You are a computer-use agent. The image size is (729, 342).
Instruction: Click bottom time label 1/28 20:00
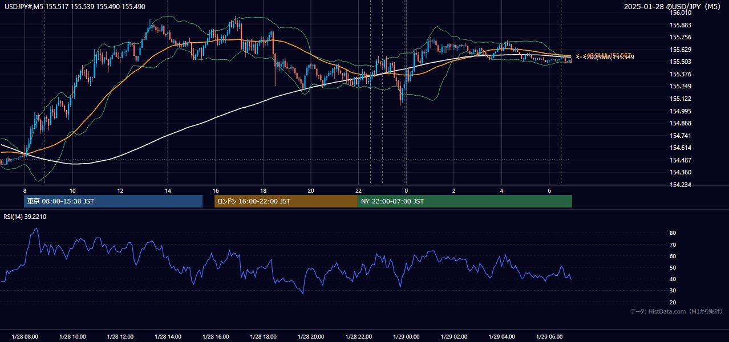[x=311, y=337]
